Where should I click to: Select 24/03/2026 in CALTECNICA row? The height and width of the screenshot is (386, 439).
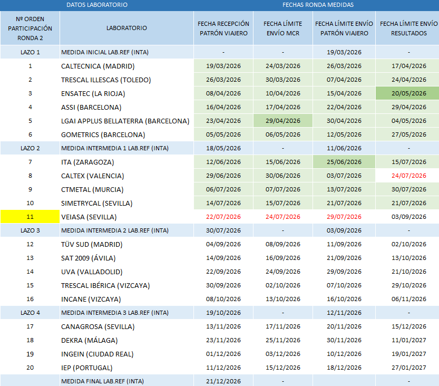(x=283, y=66)
